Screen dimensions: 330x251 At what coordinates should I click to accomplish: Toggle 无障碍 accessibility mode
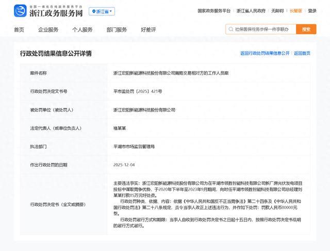pos(277,11)
